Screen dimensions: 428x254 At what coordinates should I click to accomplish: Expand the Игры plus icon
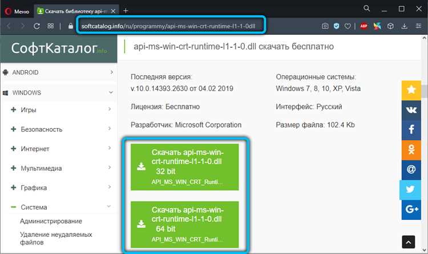13,109
